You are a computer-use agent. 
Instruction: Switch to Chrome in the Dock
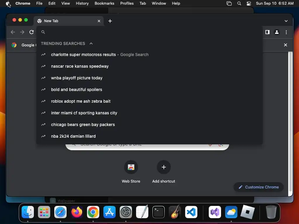tap(93, 212)
